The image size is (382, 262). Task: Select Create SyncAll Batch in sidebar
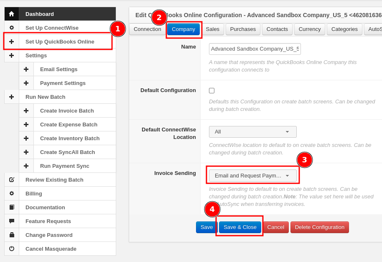coord(74,152)
